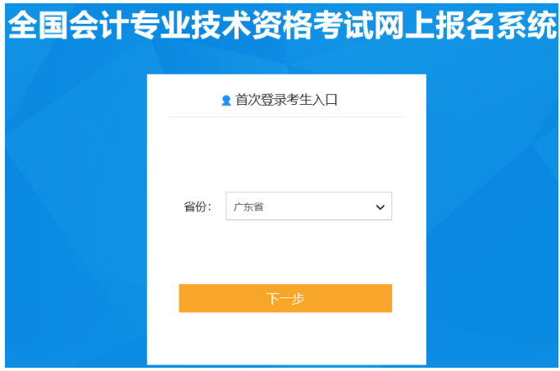Click the blue user icon beside 首次登录考生入口
This screenshot has height=371, width=560.
click(x=226, y=100)
